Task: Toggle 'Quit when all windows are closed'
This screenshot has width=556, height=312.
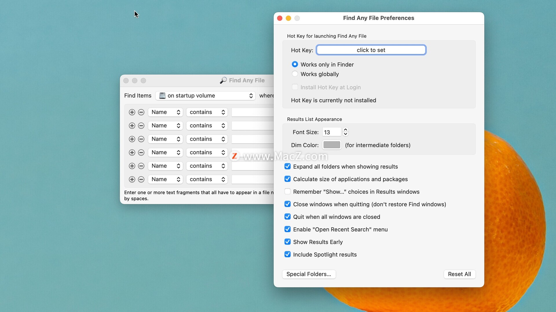Action: pos(287,216)
